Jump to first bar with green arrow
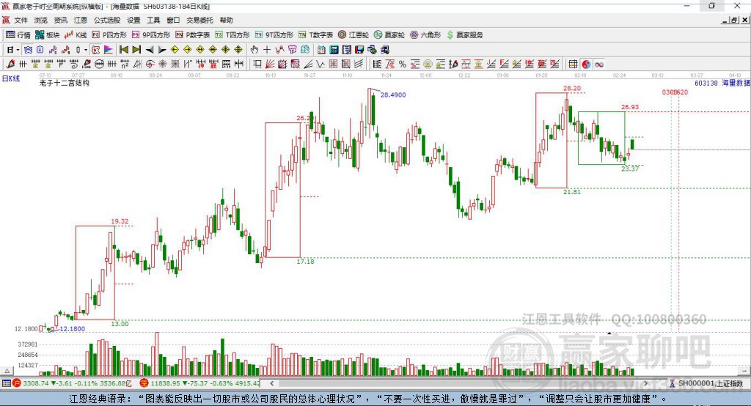 click(x=123, y=50)
